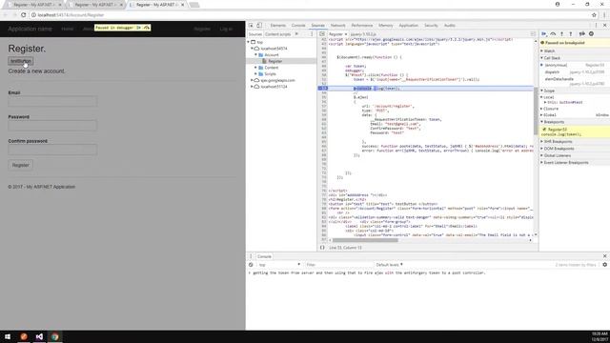Select Content scripts navigator tab
Image resolution: width=610 pixels, height=343 pixels.
pos(277,34)
